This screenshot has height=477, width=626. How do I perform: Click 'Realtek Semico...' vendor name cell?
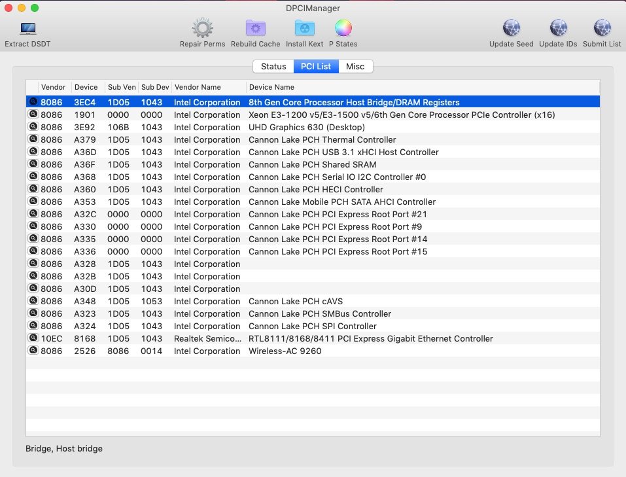[x=207, y=338]
